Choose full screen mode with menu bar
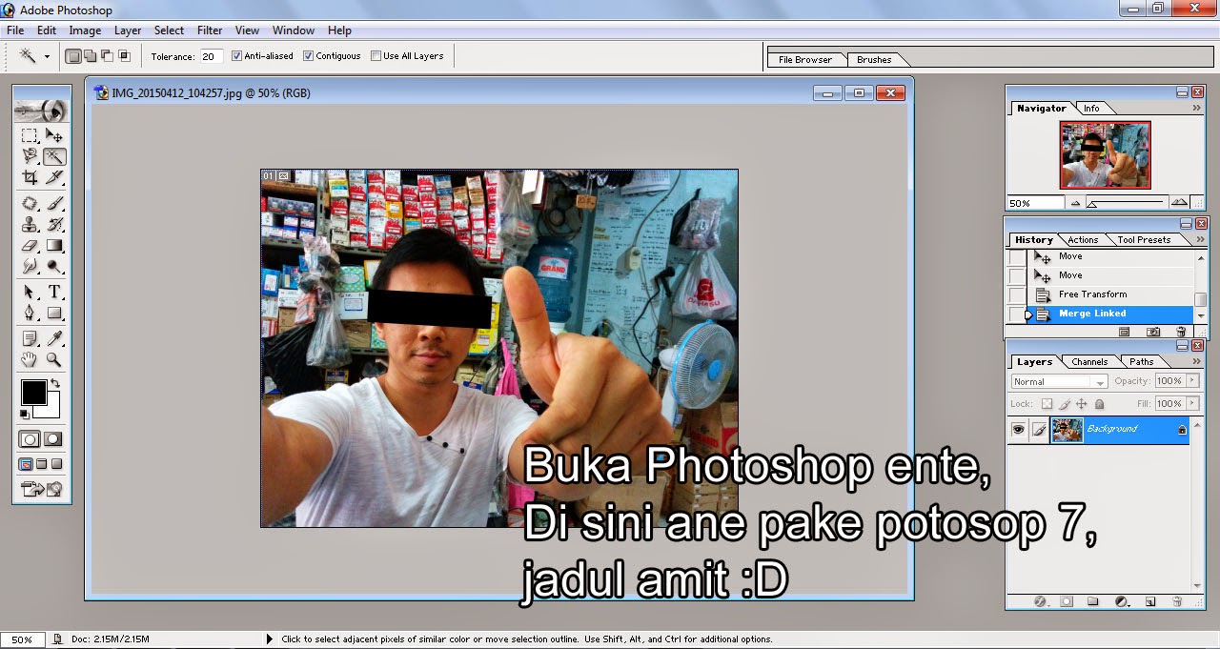This screenshot has width=1220, height=649. (41, 464)
